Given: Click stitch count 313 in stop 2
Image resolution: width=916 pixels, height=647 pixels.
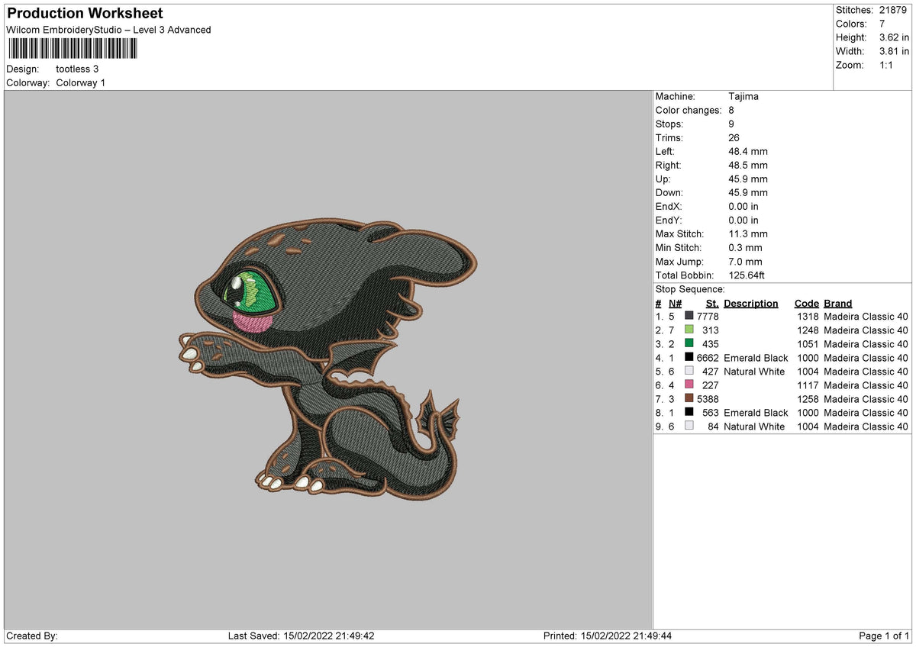Looking at the screenshot, I should [711, 330].
